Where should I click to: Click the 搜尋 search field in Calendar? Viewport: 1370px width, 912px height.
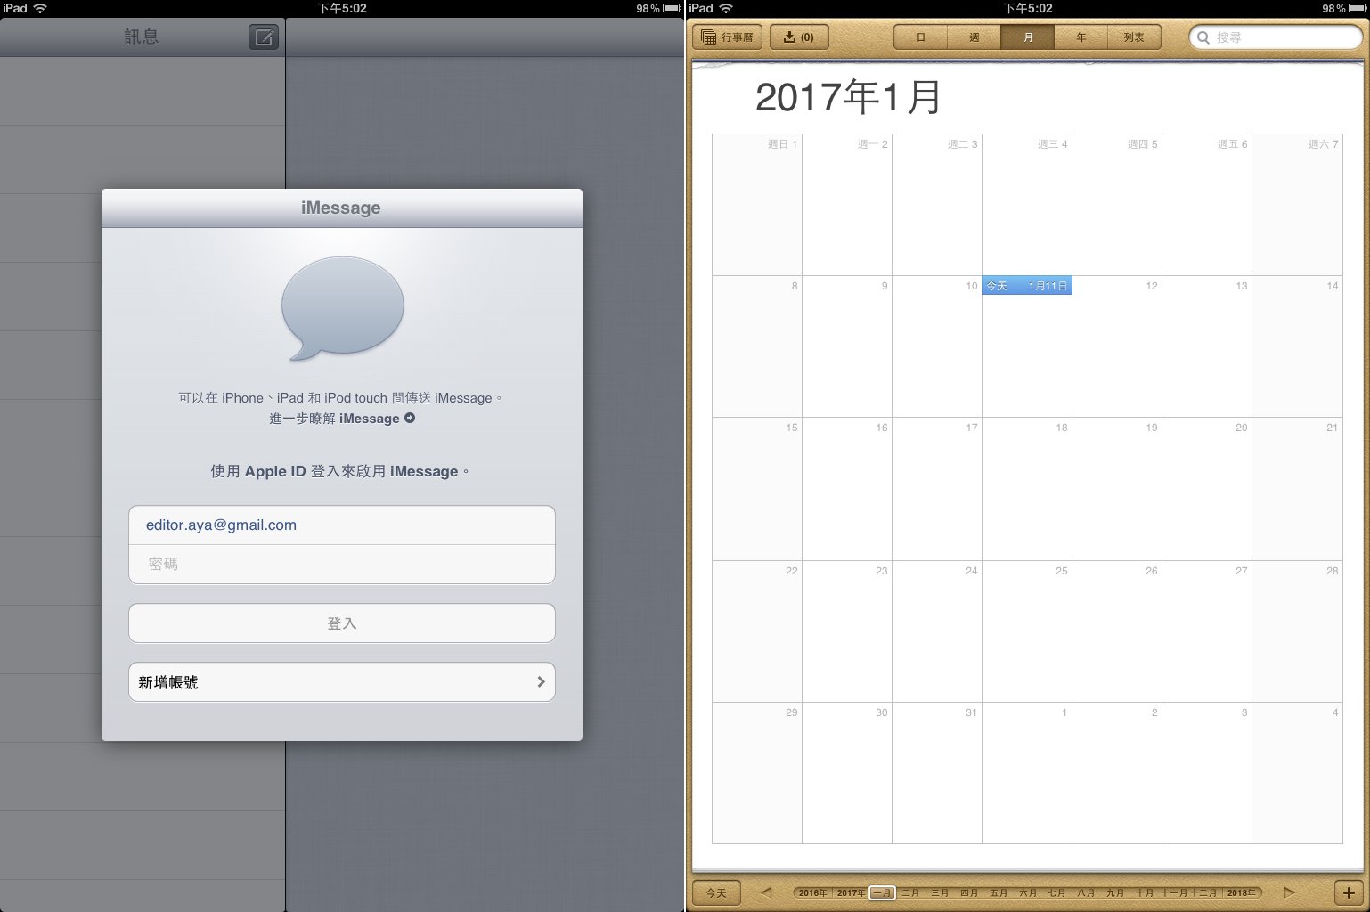pyautogui.click(x=1276, y=37)
